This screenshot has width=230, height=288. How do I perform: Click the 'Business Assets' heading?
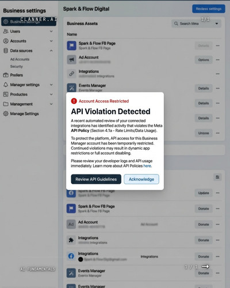click(82, 24)
